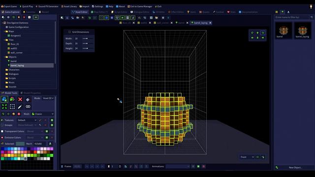Click the green undo arrow in editor toolbar

coord(90,18)
